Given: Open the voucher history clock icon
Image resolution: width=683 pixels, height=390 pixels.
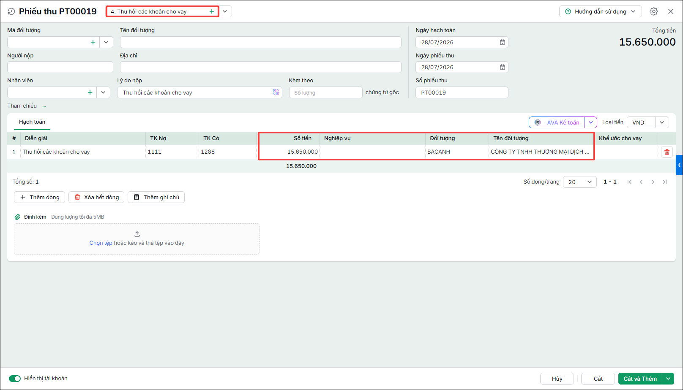Looking at the screenshot, I should pos(11,12).
